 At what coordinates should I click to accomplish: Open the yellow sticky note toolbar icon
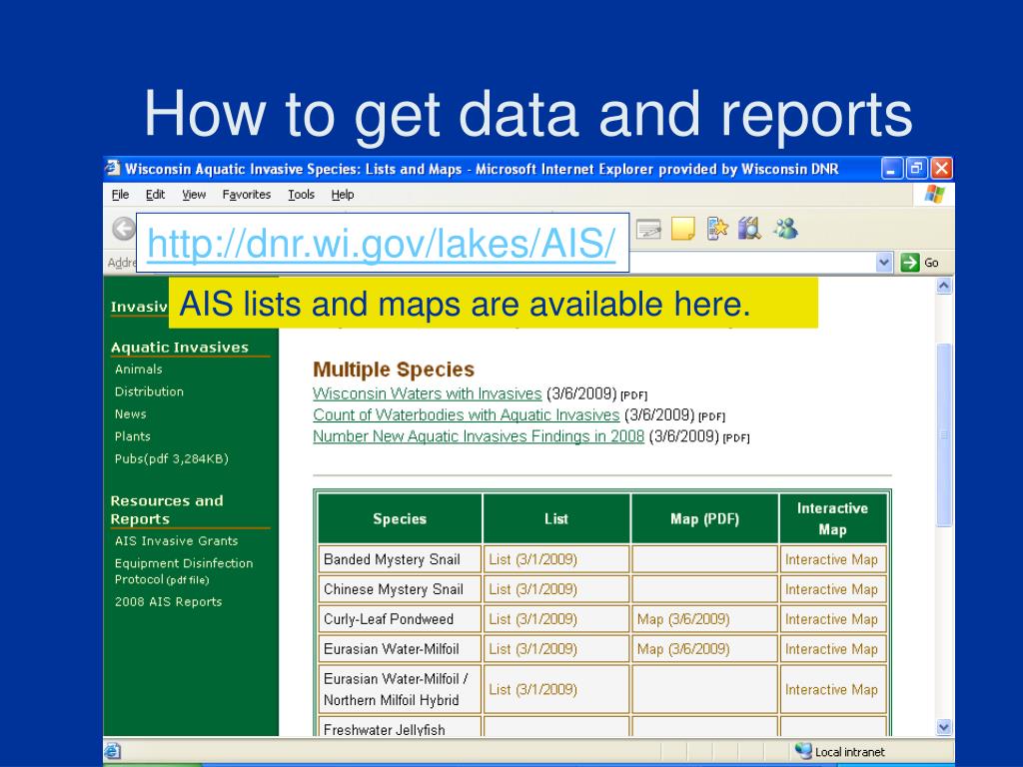682,229
